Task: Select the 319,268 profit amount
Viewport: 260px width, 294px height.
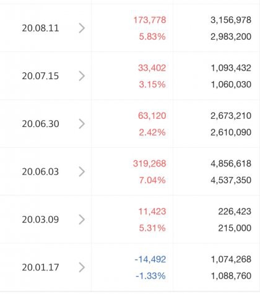Action: (150, 164)
